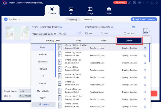Screen dimensions: 161x109
Task: Switch to the MV tab
Action: pyautogui.click(x=71, y=11)
